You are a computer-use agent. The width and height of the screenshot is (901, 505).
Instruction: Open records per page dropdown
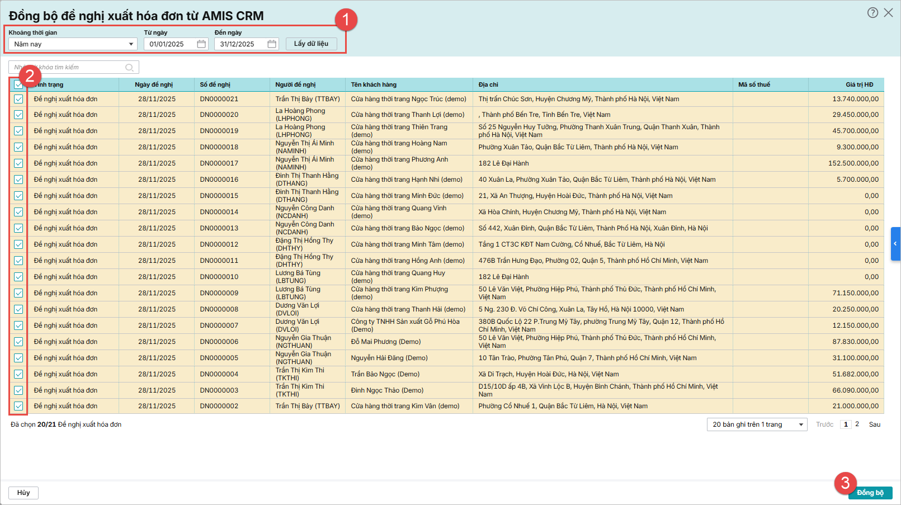point(757,424)
